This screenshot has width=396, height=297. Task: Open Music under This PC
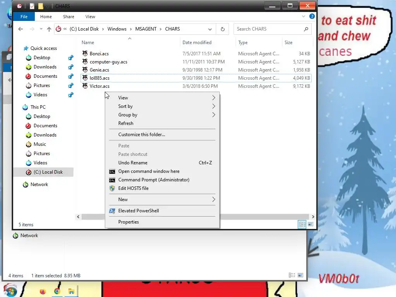pos(40,144)
